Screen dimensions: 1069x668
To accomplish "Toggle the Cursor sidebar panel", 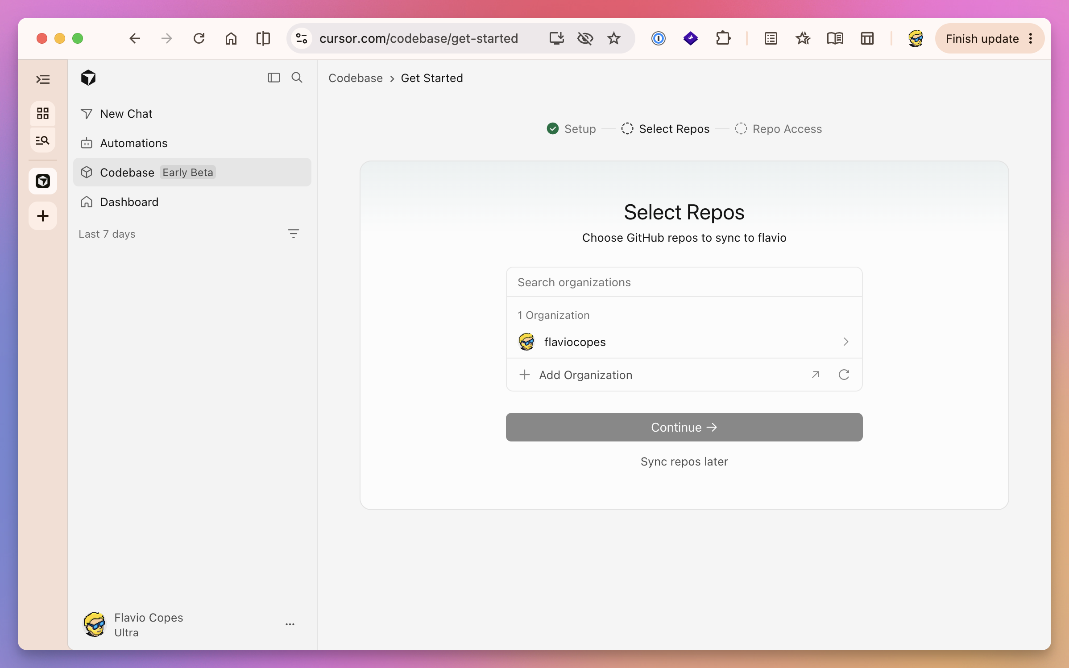I will [x=274, y=78].
